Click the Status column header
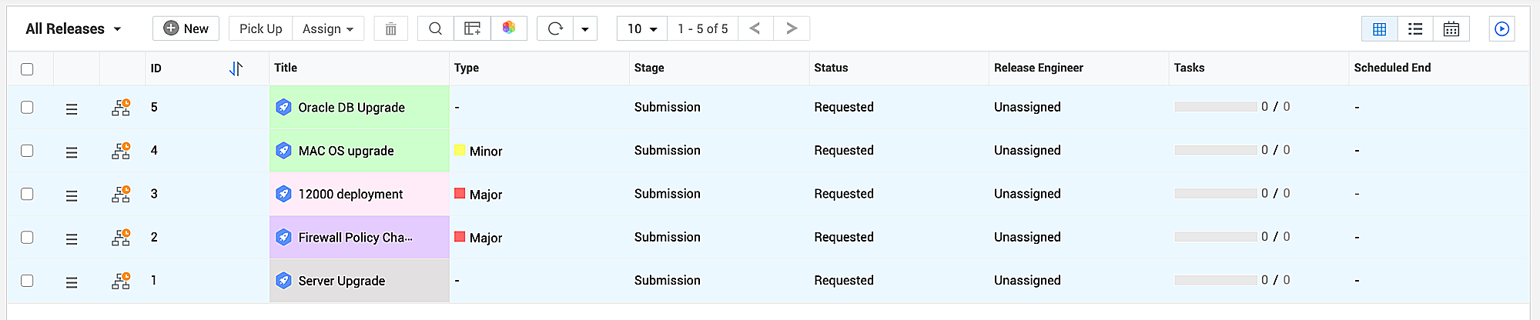Viewport: 1540px width, 320px height. click(x=831, y=68)
